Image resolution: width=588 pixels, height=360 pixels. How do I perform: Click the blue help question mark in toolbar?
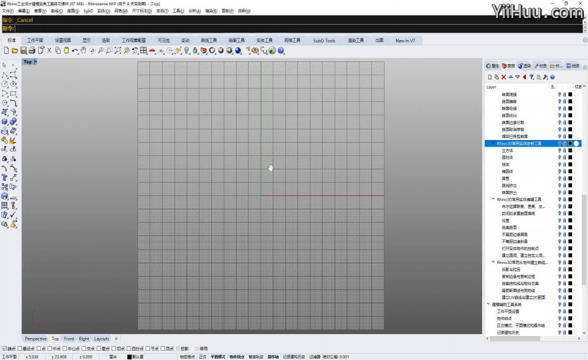[x=281, y=51]
